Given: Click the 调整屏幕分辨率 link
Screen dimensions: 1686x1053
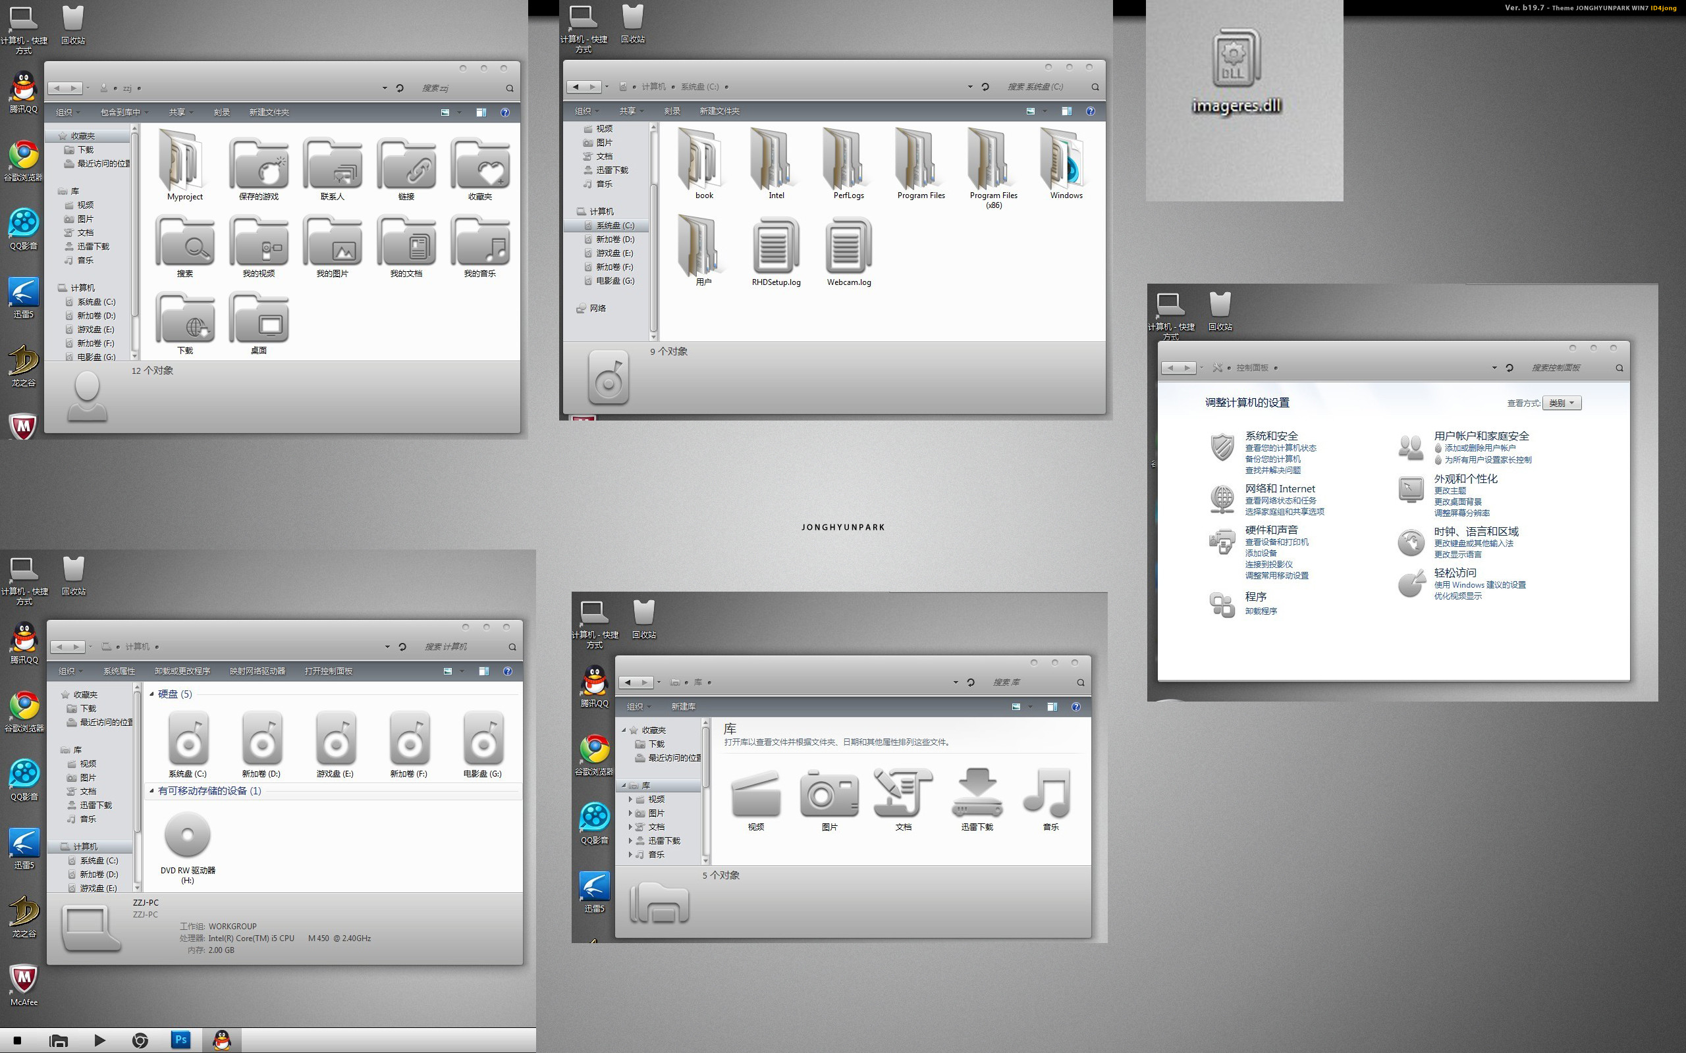Looking at the screenshot, I should (x=1461, y=513).
